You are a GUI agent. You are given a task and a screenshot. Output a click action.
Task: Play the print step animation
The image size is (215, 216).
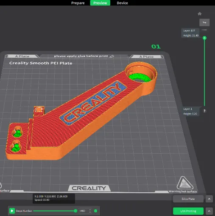coord(12,211)
